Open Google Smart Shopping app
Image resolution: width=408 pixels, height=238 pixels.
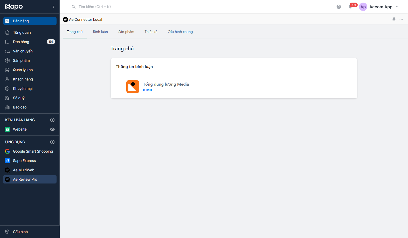tap(33, 151)
